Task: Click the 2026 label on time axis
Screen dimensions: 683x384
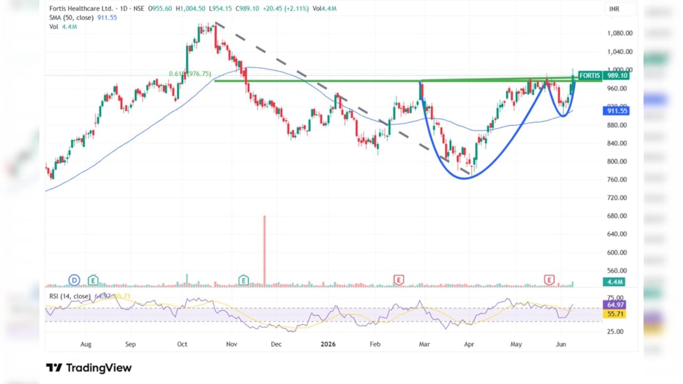Action: 328,345
